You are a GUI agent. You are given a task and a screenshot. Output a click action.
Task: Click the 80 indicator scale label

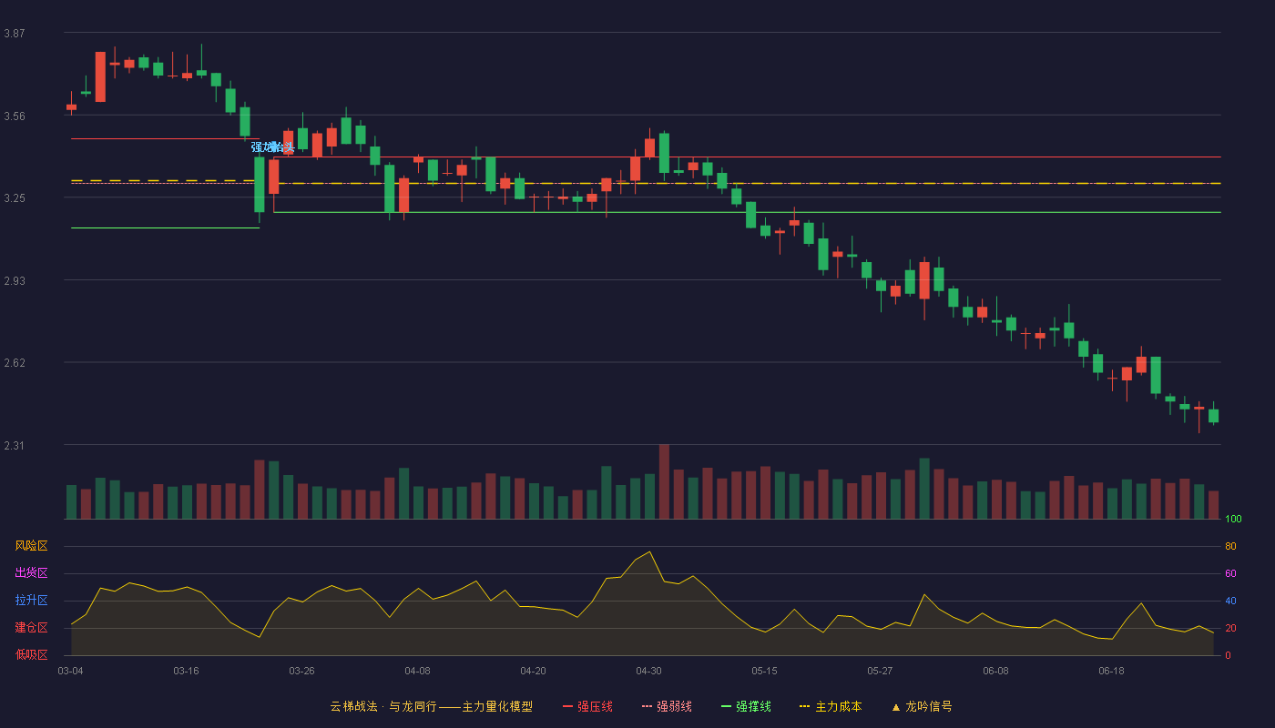1230,546
